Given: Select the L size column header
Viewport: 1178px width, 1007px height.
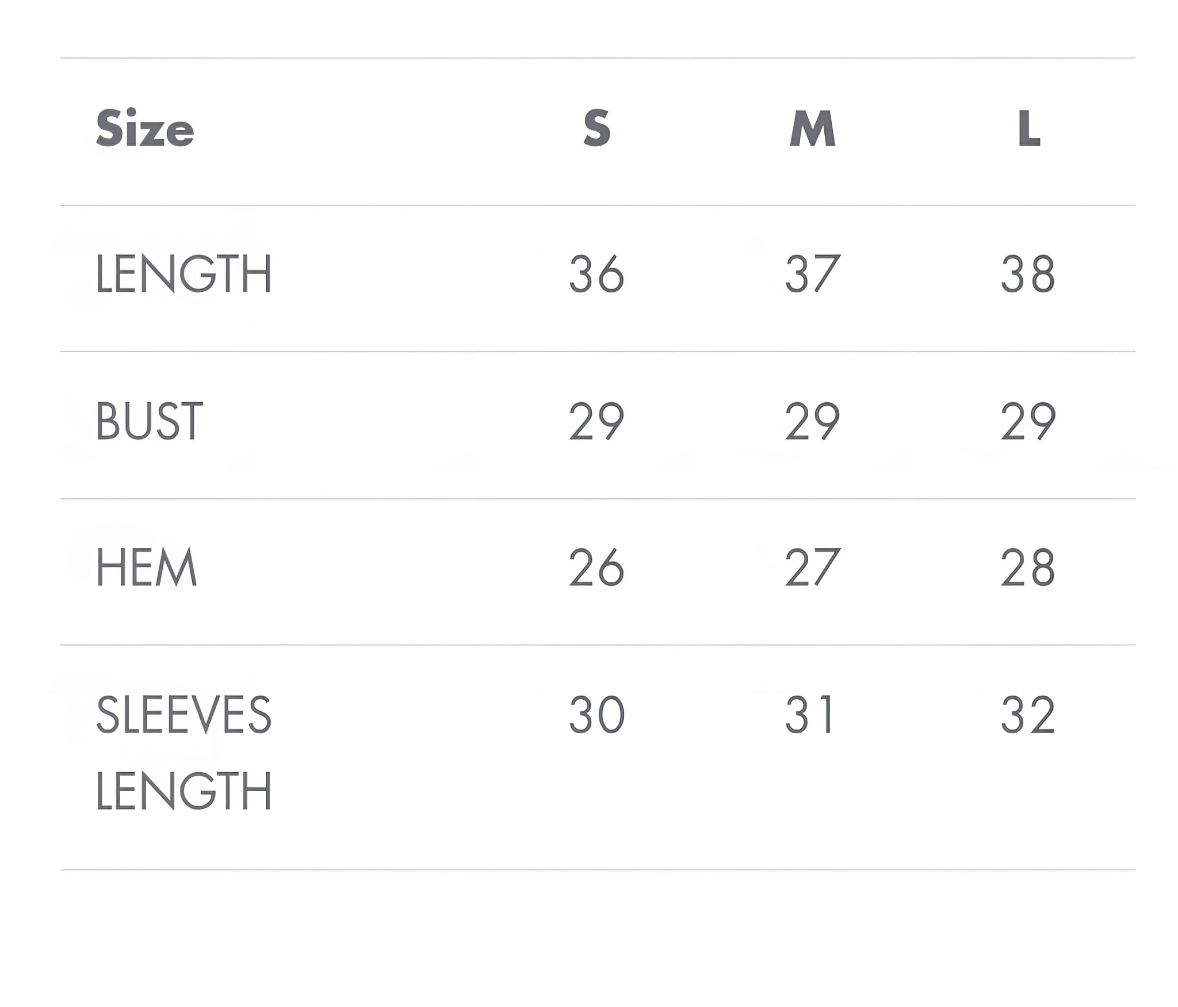Looking at the screenshot, I should coord(1028,128).
